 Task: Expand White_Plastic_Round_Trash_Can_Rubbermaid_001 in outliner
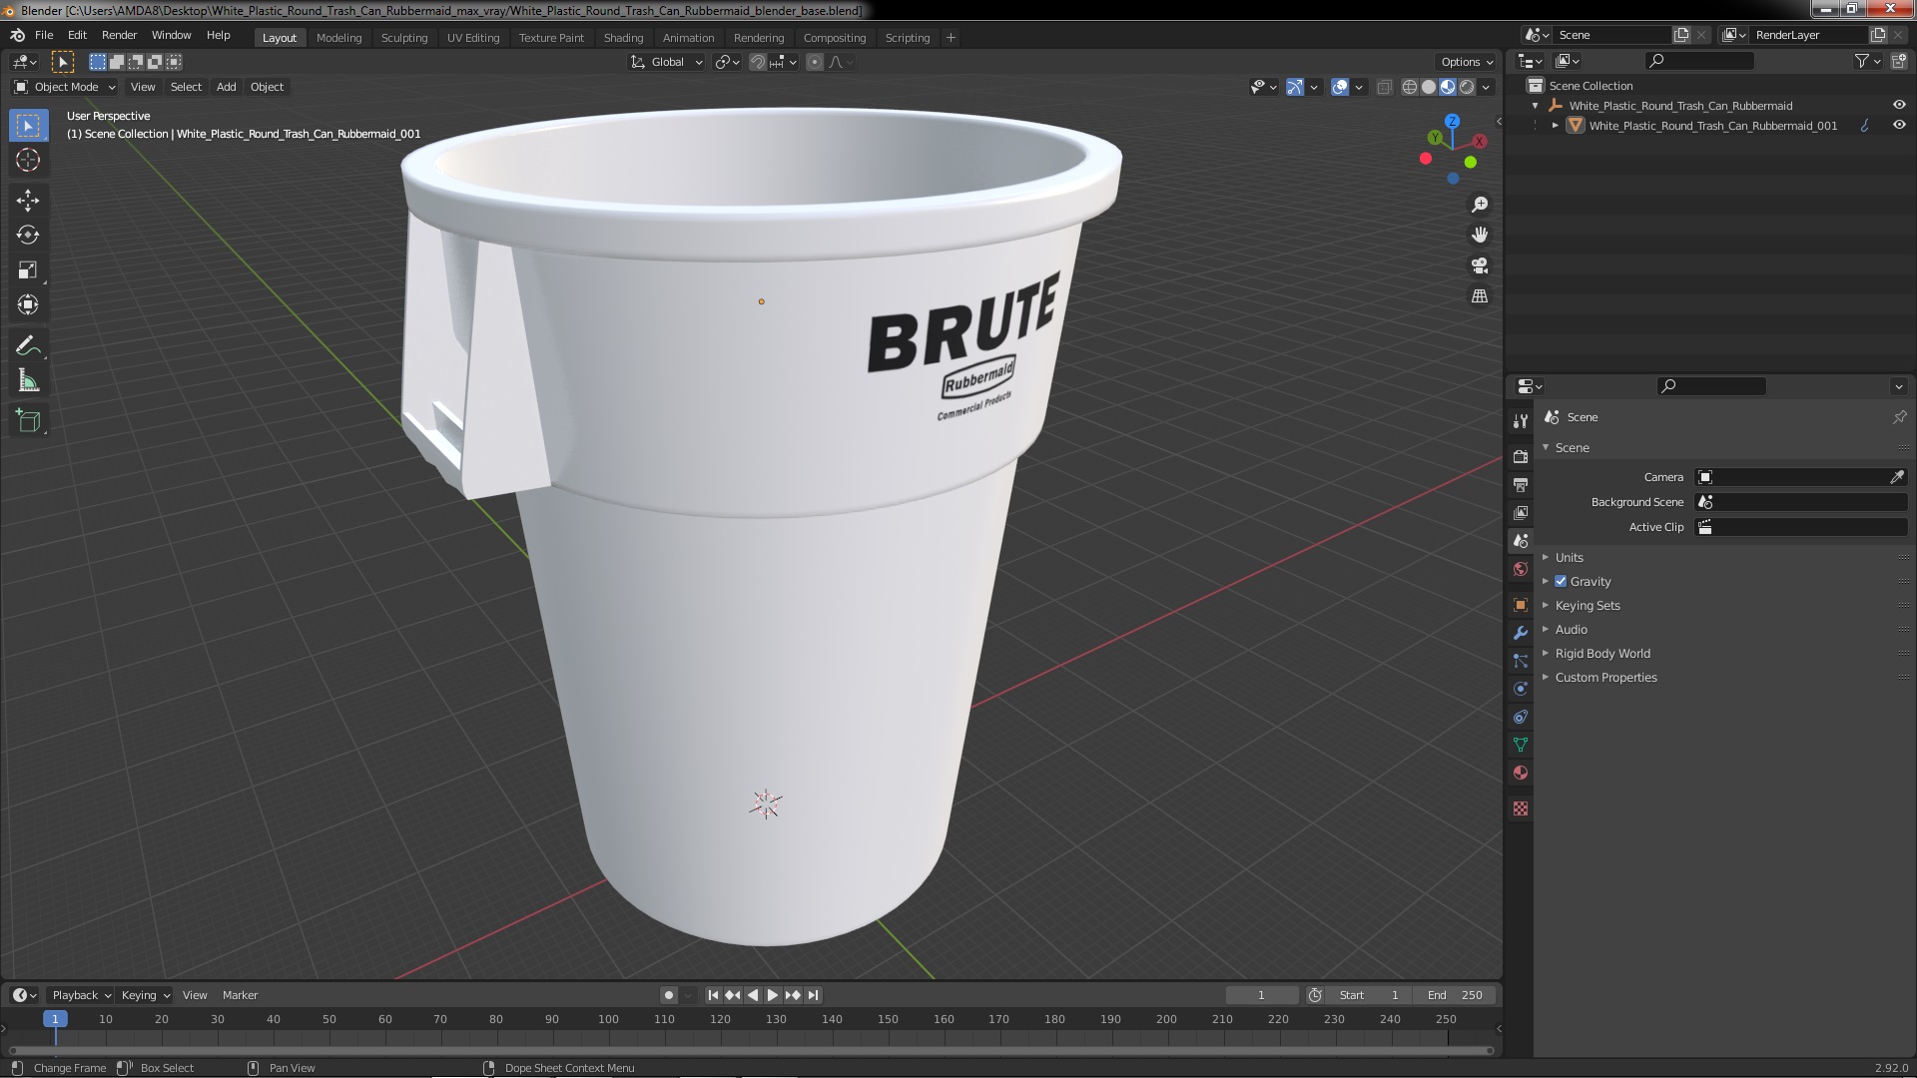pyautogui.click(x=1556, y=125)
